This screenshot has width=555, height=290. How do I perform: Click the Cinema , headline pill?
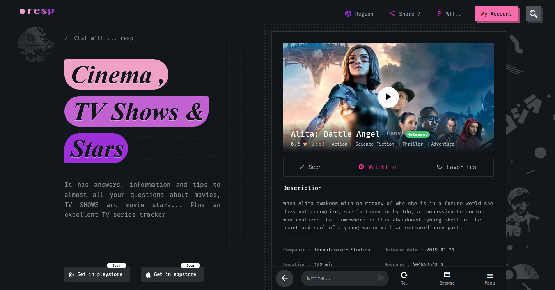coord(116,74)
